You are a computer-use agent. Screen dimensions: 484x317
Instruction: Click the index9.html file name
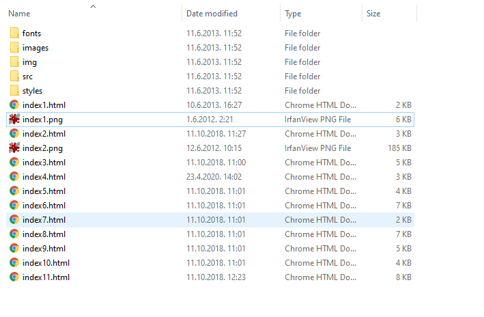(x=44, y=249)
